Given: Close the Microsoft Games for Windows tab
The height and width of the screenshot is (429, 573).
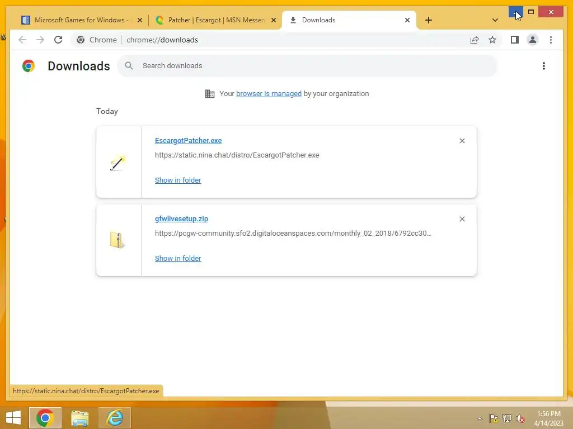Looking at the screenshot, I should click(x=139, y=20).
